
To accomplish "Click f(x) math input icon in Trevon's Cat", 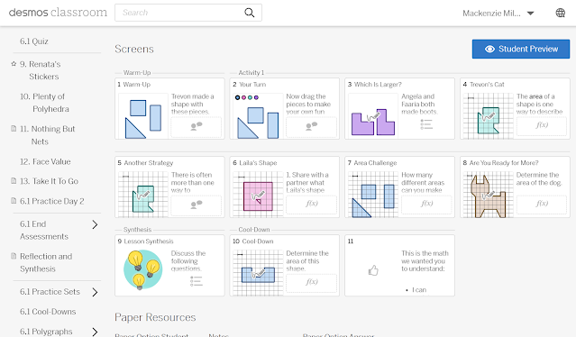I will click(x=542, y=125).
